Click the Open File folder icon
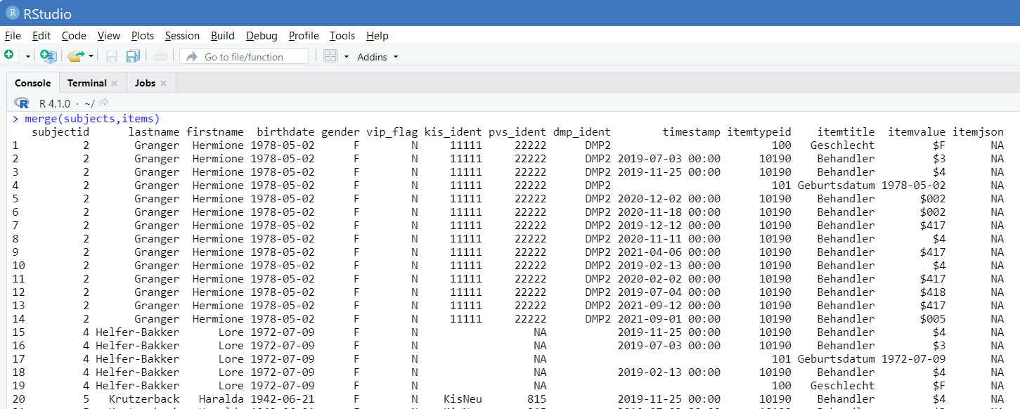The height and width of the screenshot is (409, 1020). click(x=76, y=56)
